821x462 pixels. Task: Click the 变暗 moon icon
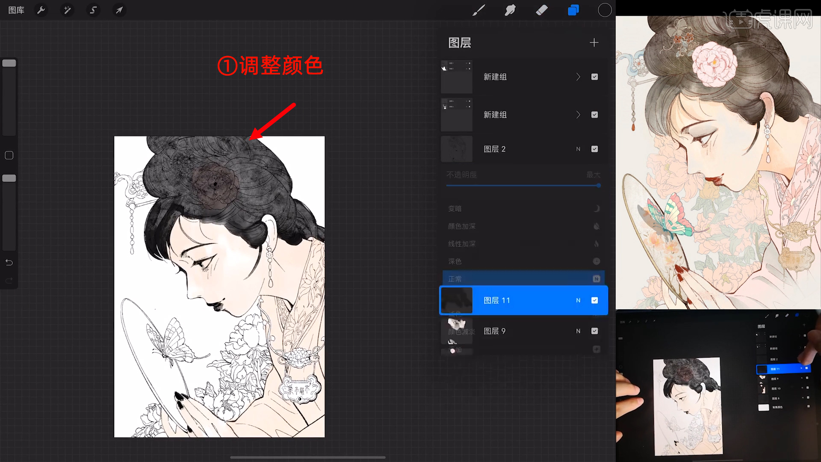click(x=597, y=208)
